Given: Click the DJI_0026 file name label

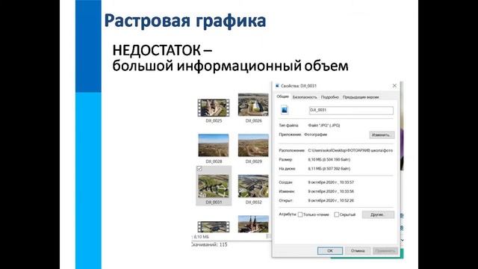Looking at the screenshot, I should coord(254,121).
